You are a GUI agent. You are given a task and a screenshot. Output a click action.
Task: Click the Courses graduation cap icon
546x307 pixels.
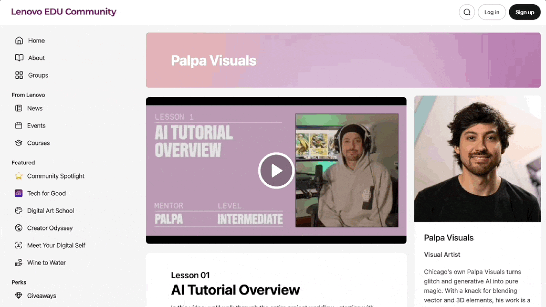18,143
